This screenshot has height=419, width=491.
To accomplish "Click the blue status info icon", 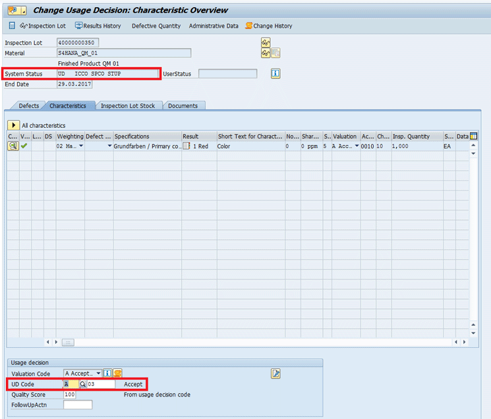I will (x=276, y=74).
